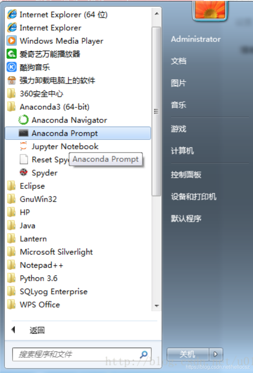Open the 酷狗音乐 blue K icon
253x373 pixels.
(x=11, y=67)
